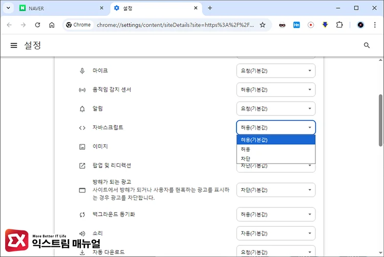Viewport: 384px width, 257px height.
Task: Click the red dot record extension icon
Action: coord(311,25)
